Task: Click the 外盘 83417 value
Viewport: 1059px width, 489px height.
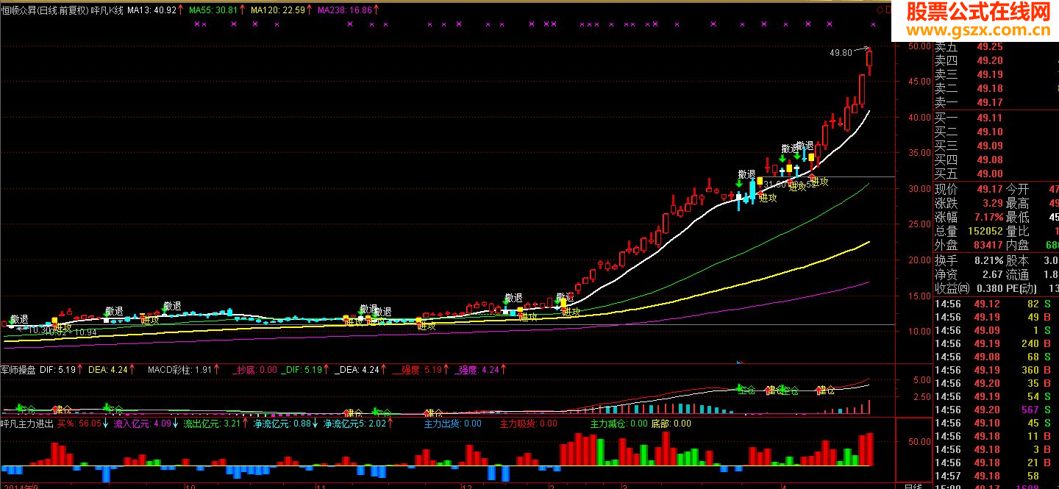Action: pos(987,246)
